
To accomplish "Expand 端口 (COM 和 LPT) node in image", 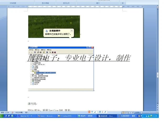I will [x=31, y=65].
